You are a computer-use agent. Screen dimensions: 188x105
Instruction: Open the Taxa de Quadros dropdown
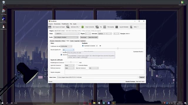[x=68, y=50]
